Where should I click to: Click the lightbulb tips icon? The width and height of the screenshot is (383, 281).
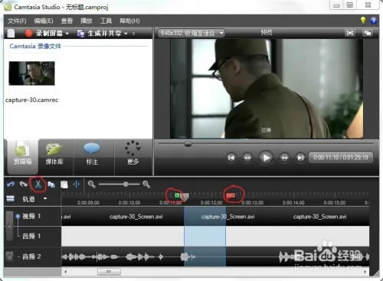363,20
